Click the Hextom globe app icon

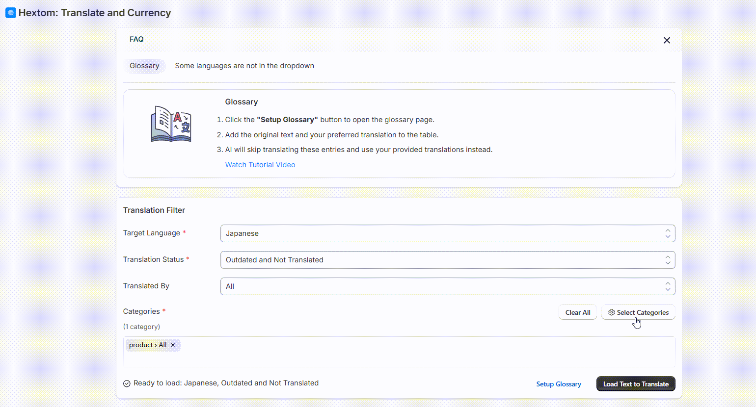[x=10, y=13]
